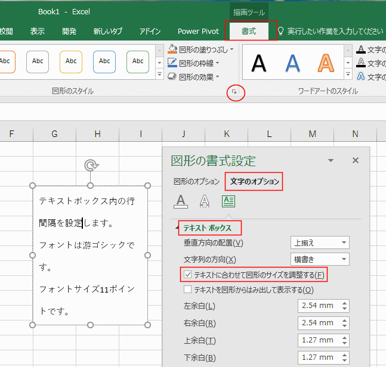
Task: Switch to the 図形のオプション tab
Action: tap(196, 182)
